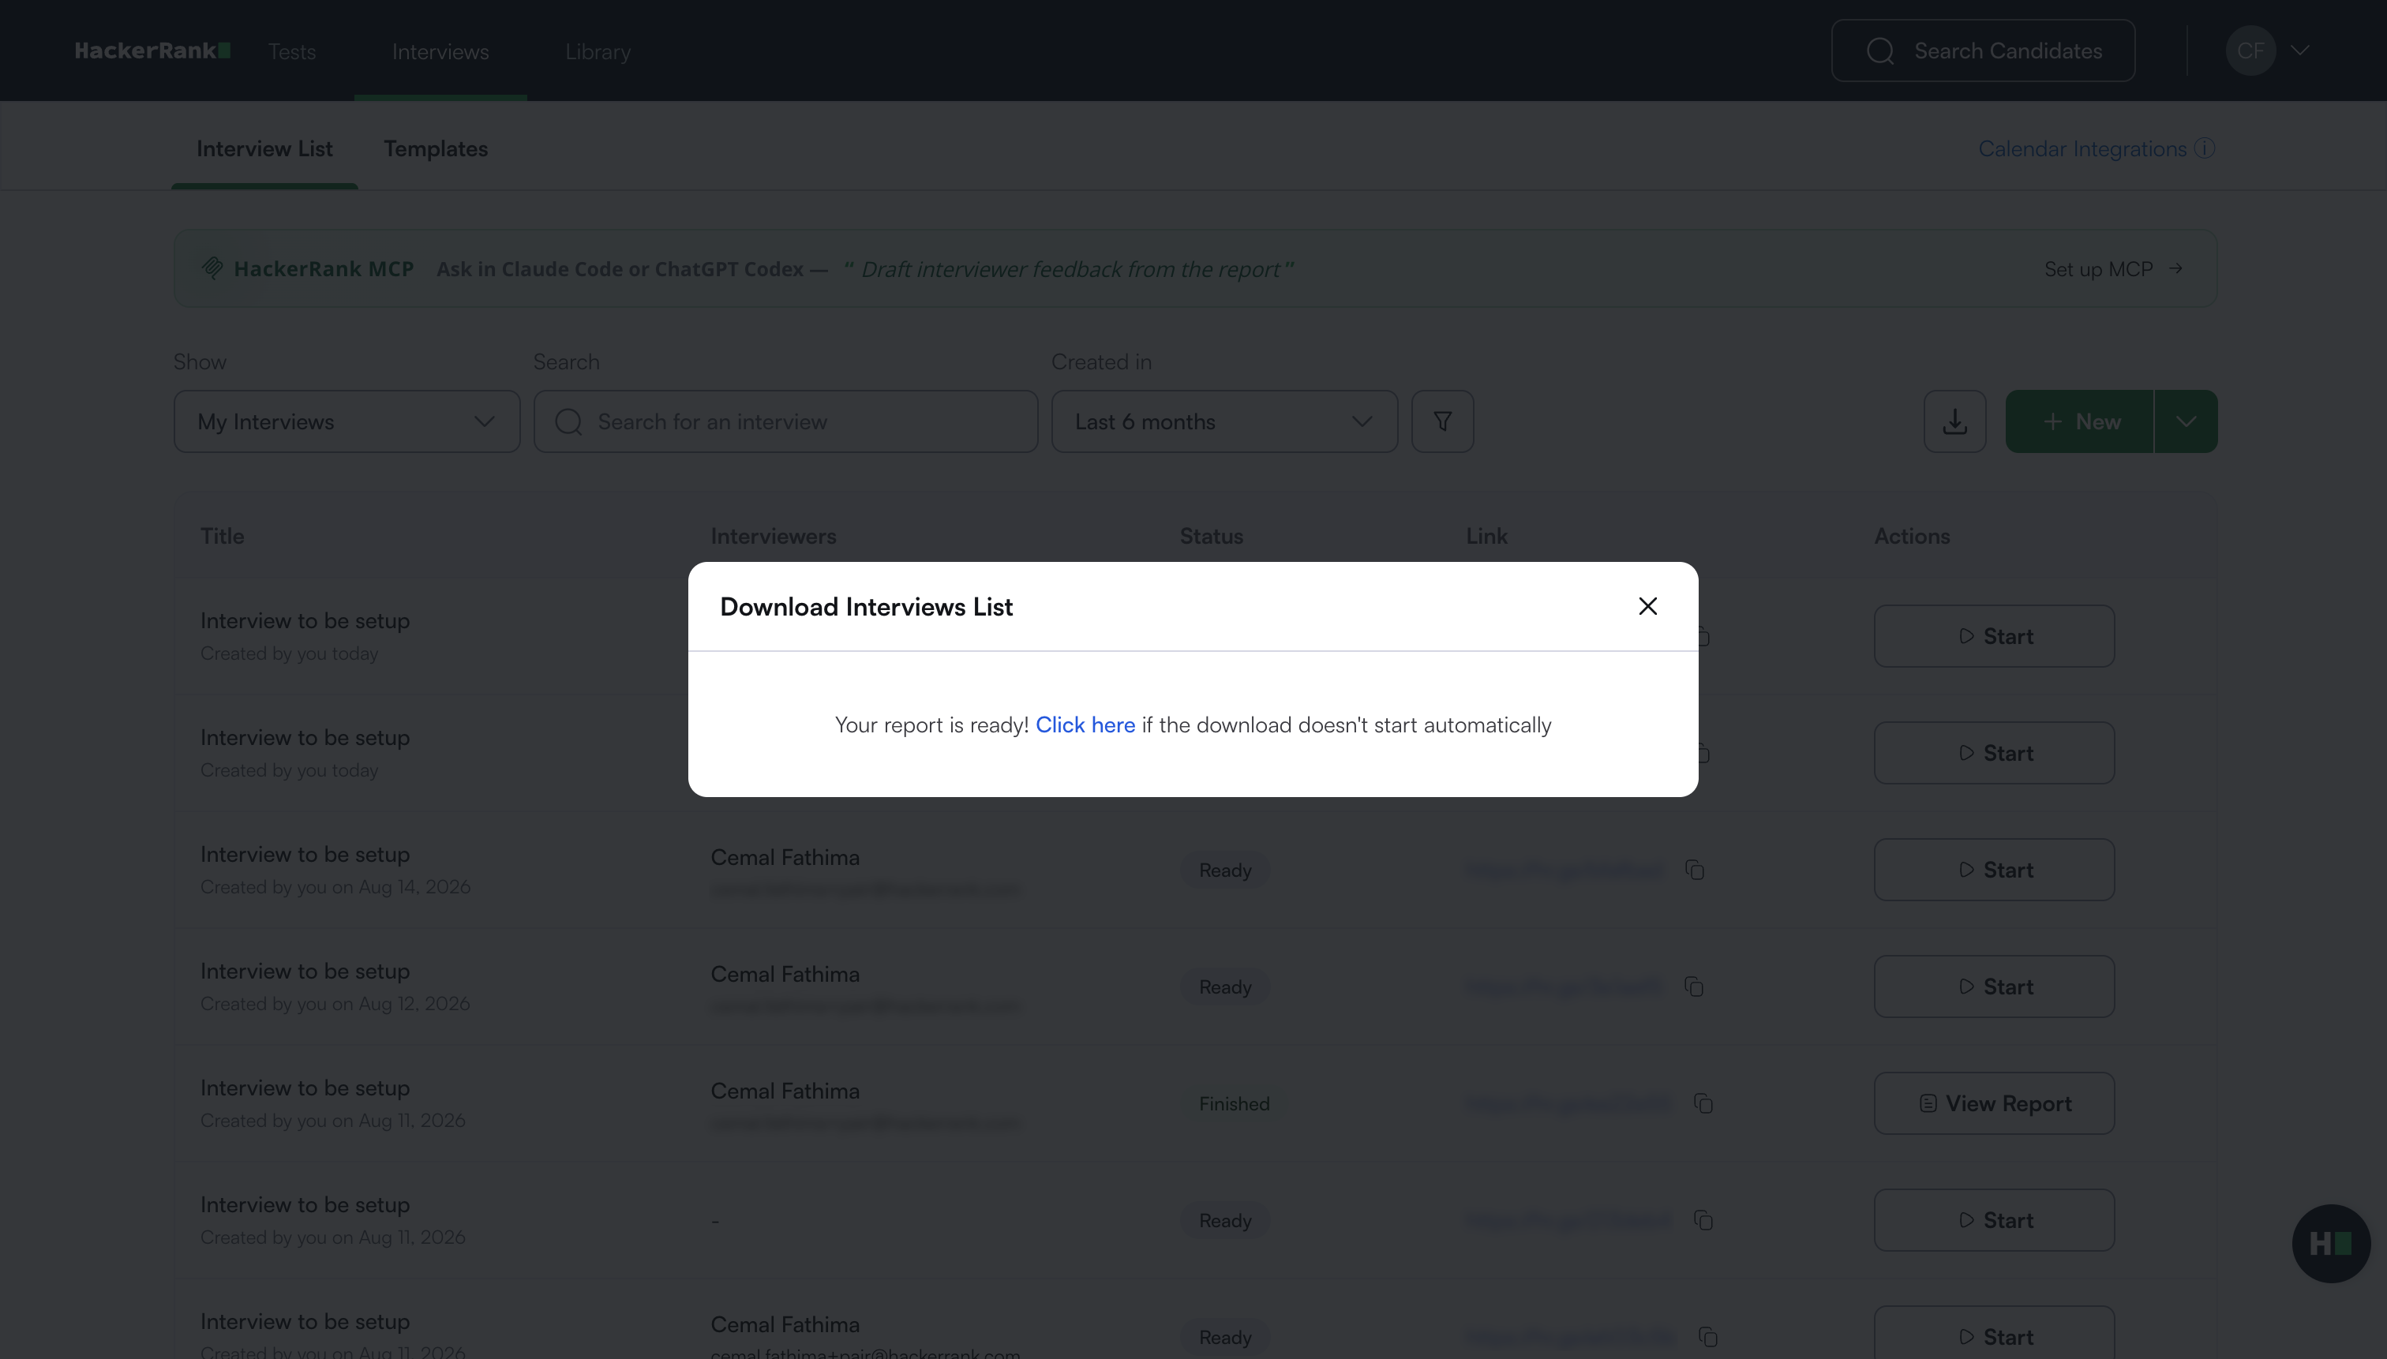Copy link of Aug 11 interview without interviewer
The height and width of the screenshot is (1359, 2387).
[1703, 1220]
